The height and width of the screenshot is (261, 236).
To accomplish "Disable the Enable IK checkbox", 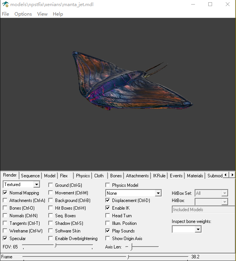I will coord(108,208).
